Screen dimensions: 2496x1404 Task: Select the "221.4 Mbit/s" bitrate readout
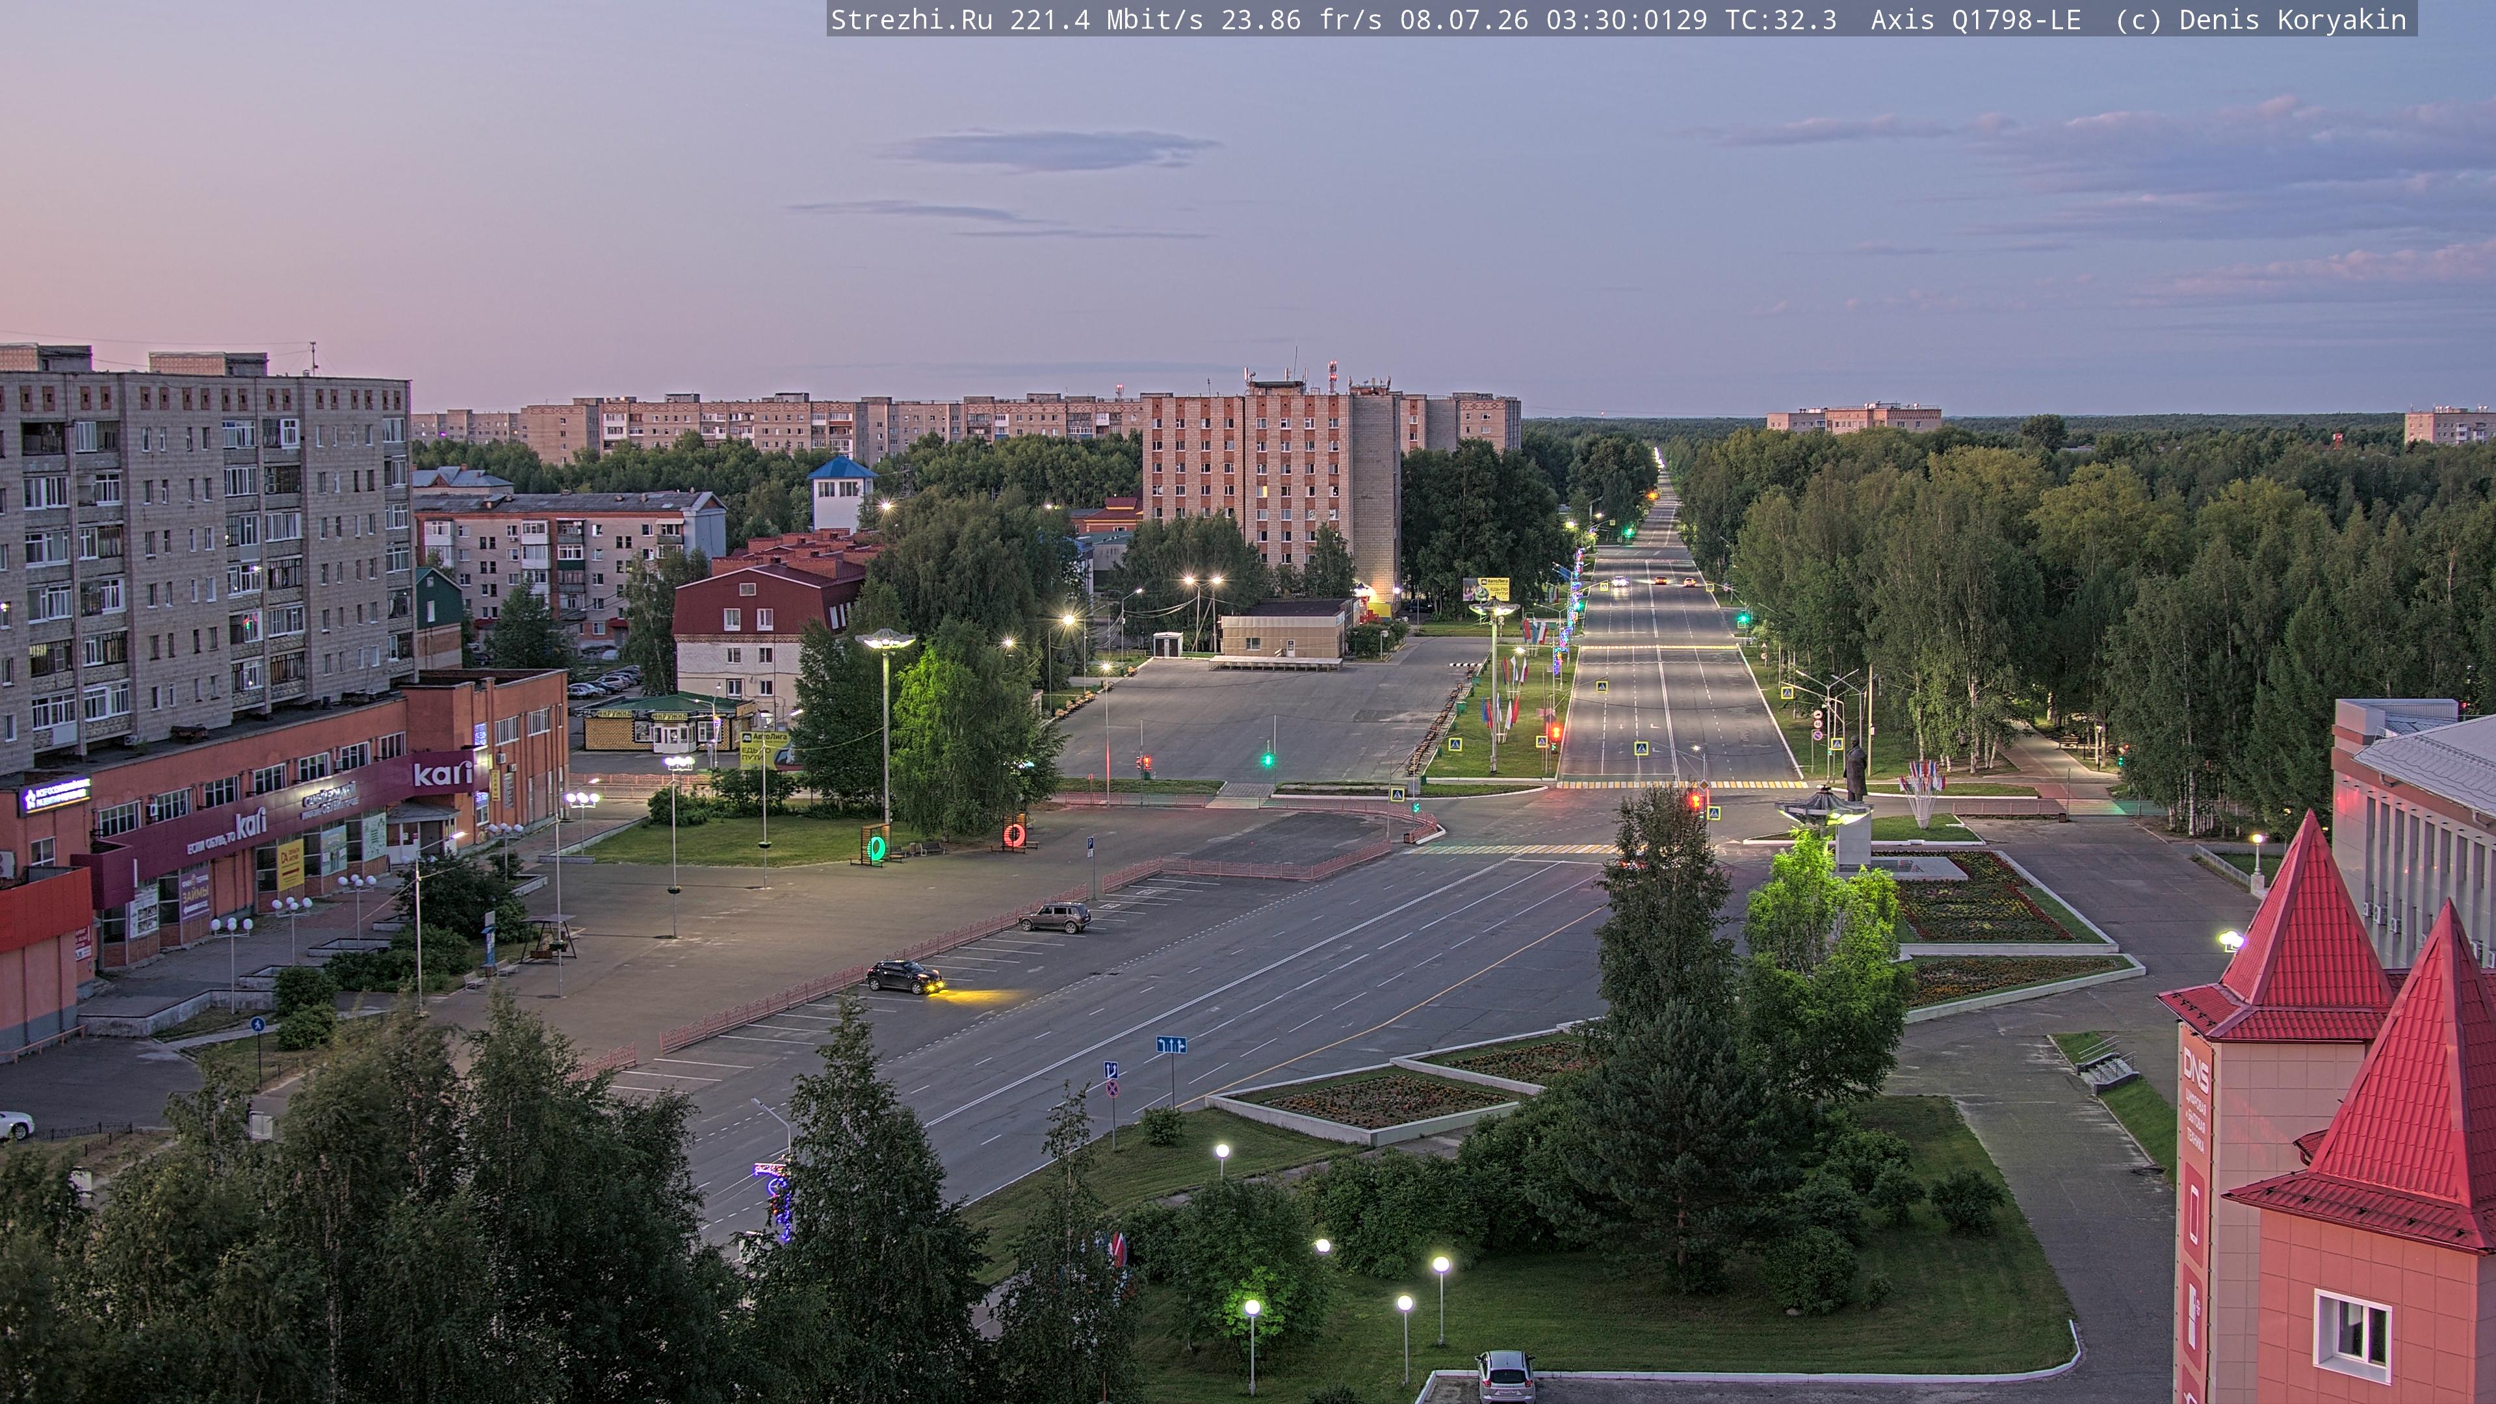point(1106,19)
